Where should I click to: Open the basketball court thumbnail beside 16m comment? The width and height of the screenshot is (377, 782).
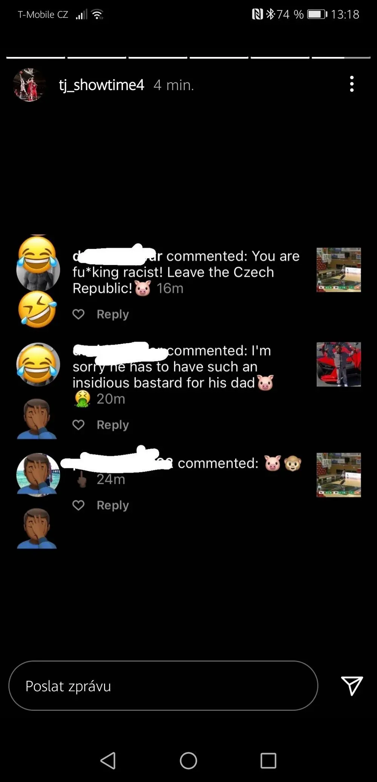coord(339,270)
